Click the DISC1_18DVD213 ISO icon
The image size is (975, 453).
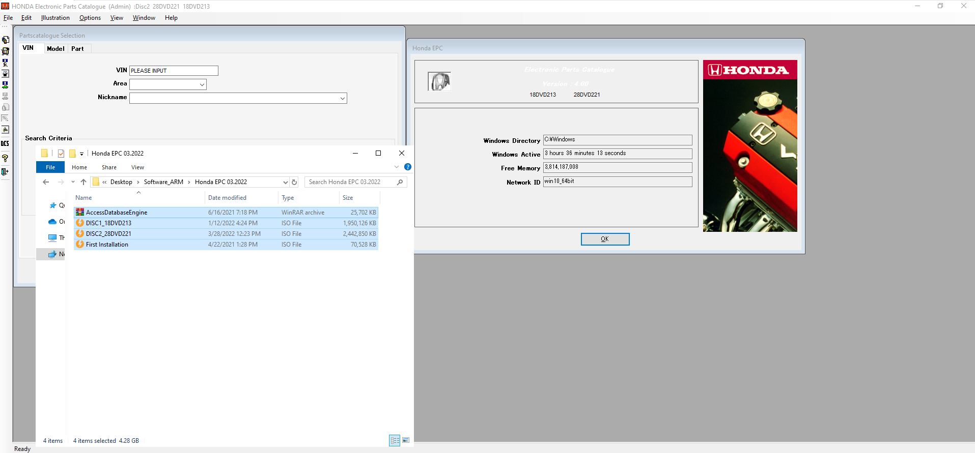(x=80, y=223)
